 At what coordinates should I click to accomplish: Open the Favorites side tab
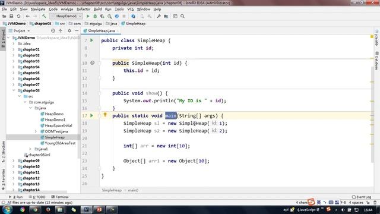click(3, 180)
